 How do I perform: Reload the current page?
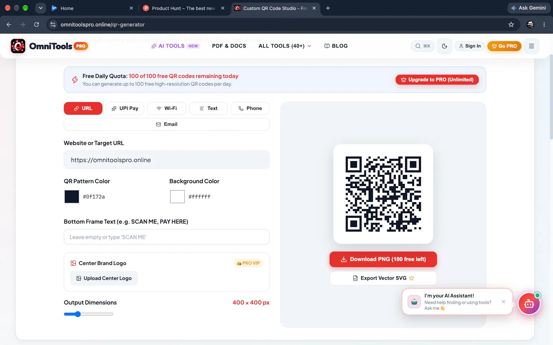click(36, 24)
